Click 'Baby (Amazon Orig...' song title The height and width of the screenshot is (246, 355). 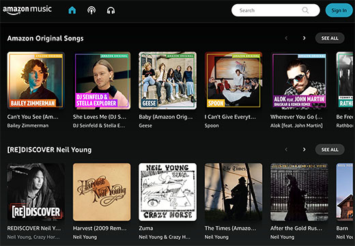pyautogui.click(x=166, y=117)
